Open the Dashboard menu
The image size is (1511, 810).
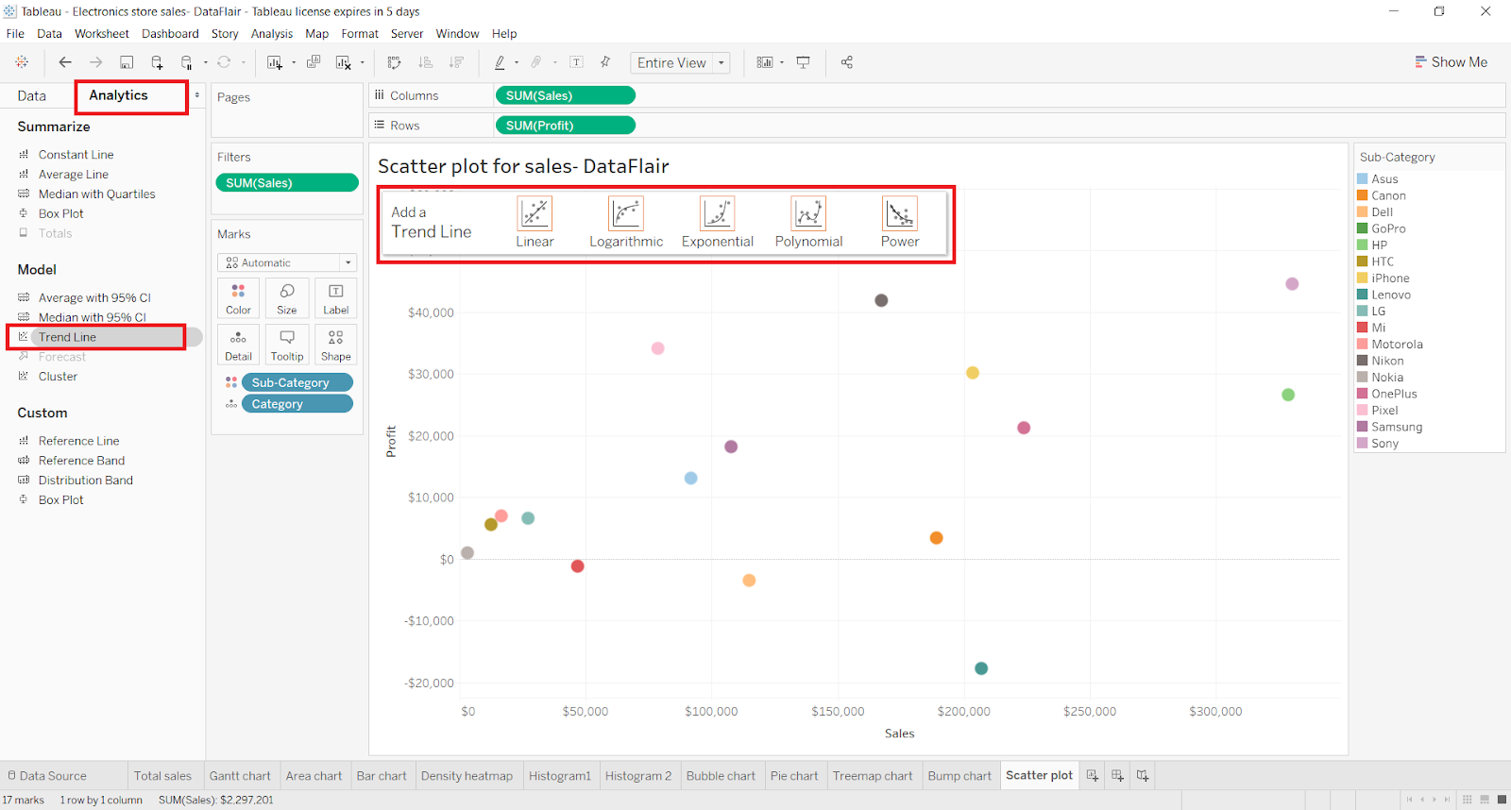(170, 33)
